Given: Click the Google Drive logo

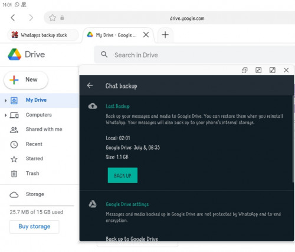Looking at the screenshot, I should [x=14, y=54].
